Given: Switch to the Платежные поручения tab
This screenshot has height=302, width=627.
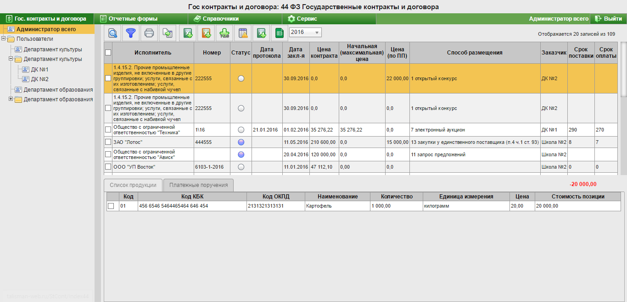Looking at the screenshot, I should coord(198,185).
